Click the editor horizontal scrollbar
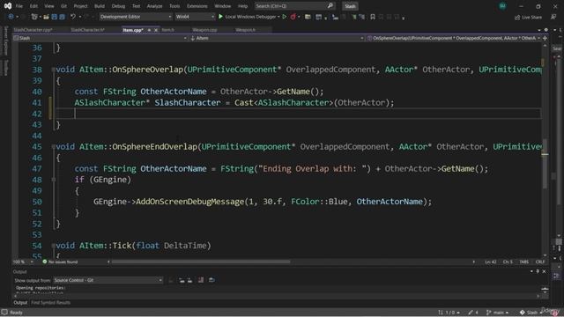The height and width of the screenshot is (317, 564). coord(201,262)
